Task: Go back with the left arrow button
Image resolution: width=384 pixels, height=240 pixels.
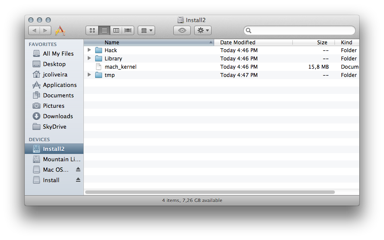Action: click(x=34, y=30)
